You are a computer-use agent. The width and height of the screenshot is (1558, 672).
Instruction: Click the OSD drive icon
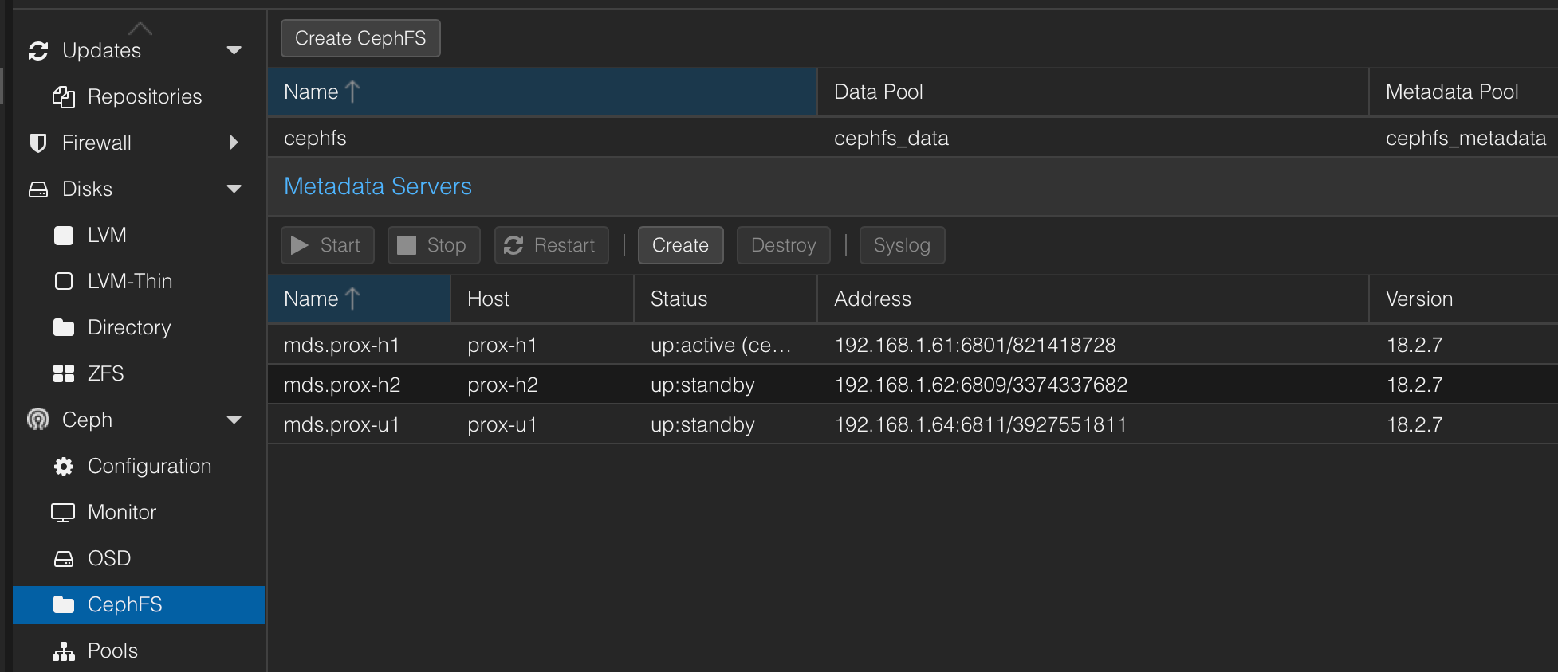pos(64,559)
